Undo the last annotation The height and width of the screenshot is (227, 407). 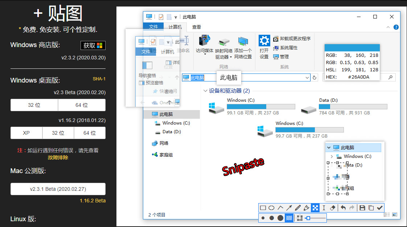pyautogui.click(x=343, y=208)
